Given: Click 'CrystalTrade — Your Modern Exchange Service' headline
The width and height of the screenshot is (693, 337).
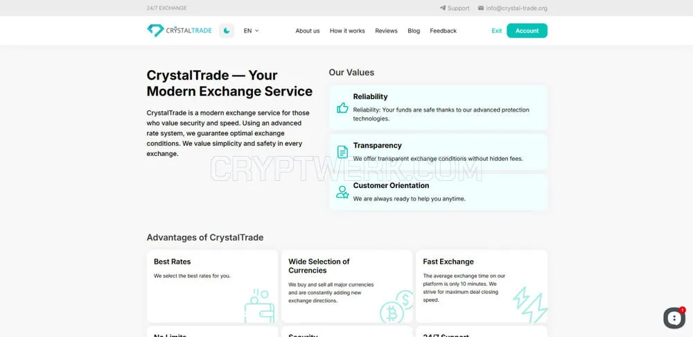Looking at the screenshot, I should [x=229, y=83].
